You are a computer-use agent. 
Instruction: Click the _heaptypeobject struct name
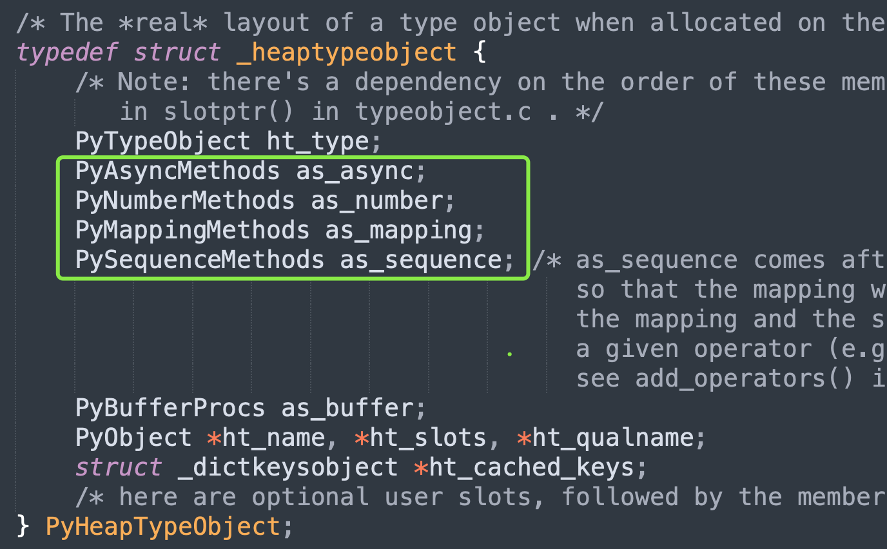click(347, 52)
